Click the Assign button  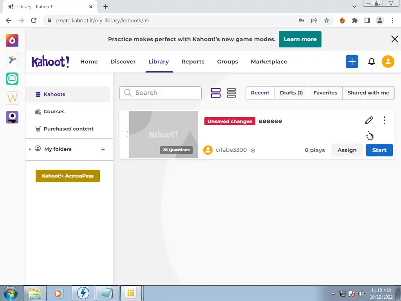click(347, 150)
